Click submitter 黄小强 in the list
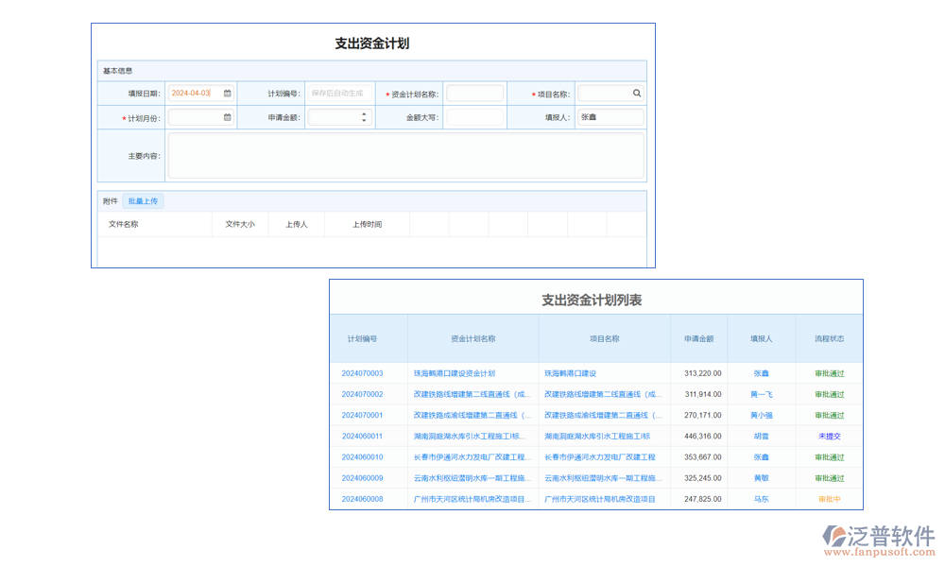This screenshot has width=945, height=567. (x=761, y=415)
